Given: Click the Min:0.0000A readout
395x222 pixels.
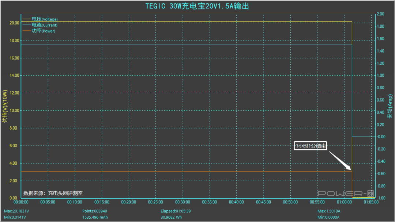Looking at the screenshot, I should (328, 217).
